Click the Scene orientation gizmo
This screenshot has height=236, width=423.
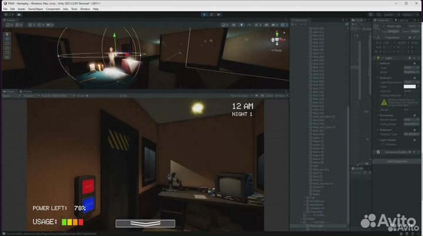(277, 40)
